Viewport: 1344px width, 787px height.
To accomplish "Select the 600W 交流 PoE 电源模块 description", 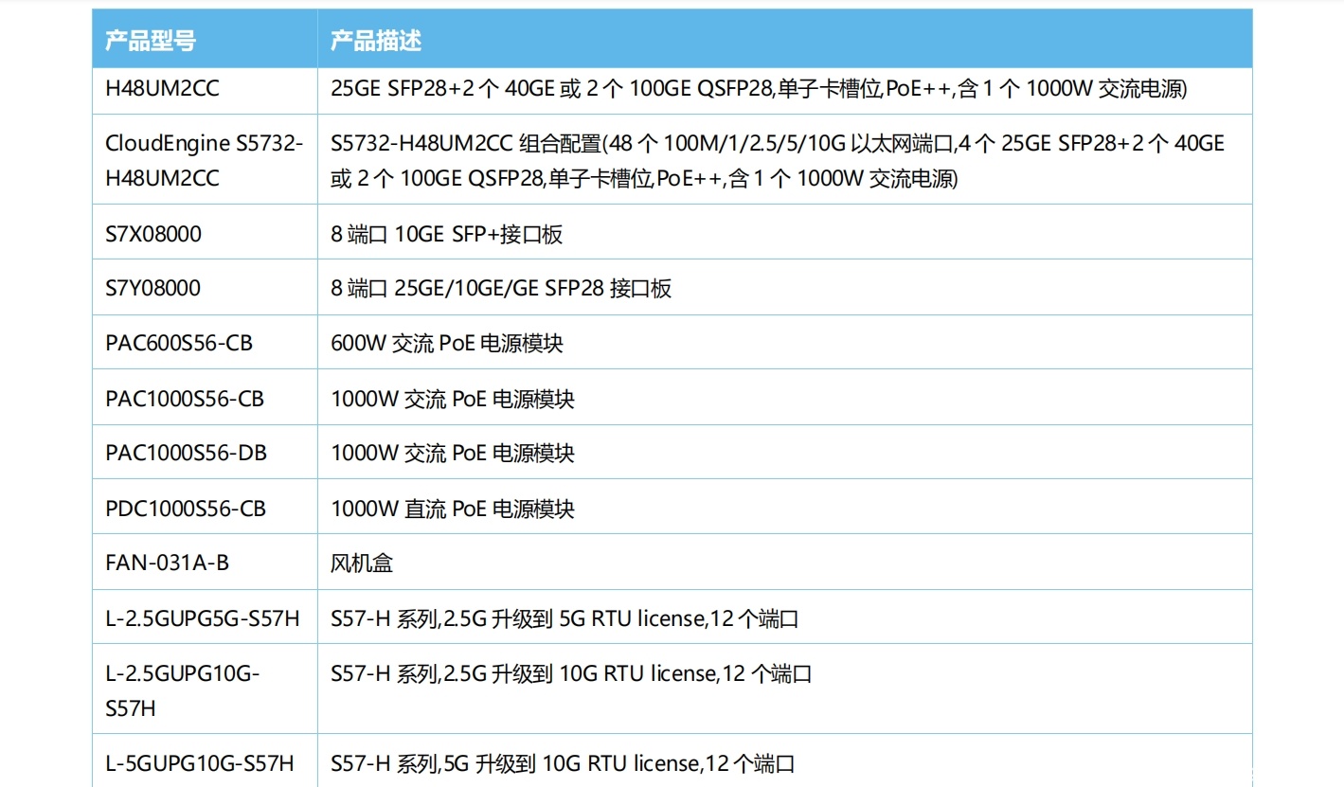I will 446,343.
